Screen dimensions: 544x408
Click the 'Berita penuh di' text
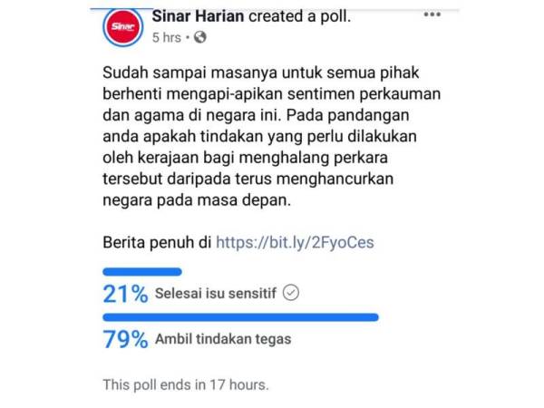[158, 243]
